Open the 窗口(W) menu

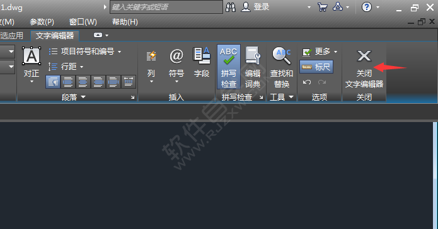83,22
